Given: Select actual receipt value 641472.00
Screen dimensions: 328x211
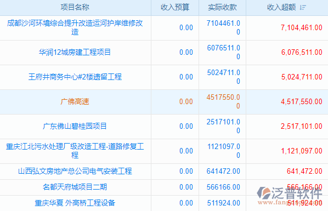Looking at the screenshot, I should pos(223,171).
